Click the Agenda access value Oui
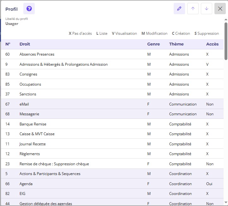228x206 pixels. coord(209,184)
